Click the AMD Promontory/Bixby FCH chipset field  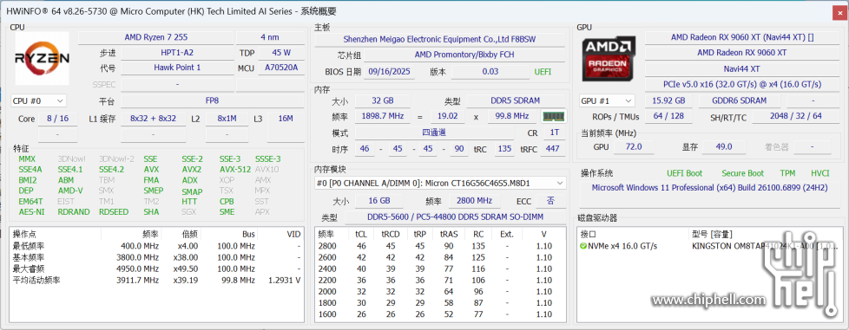tap(464, 55)
